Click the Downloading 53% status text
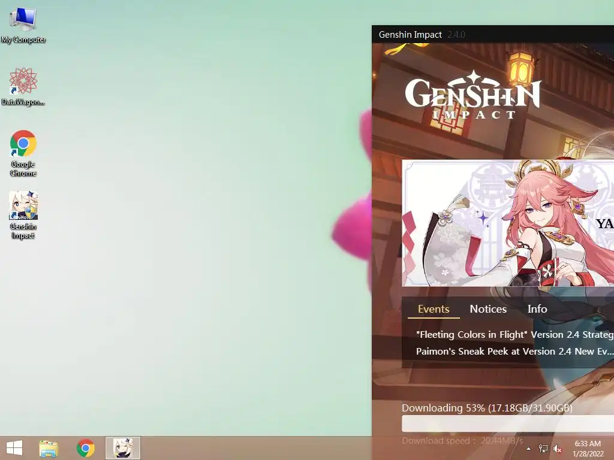This screenshot has width=614, height=460. coord(487,408)
